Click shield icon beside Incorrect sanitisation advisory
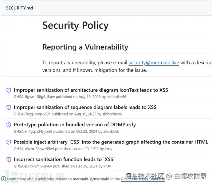This screenshot has width=212, height=185. tap(9, 159)
